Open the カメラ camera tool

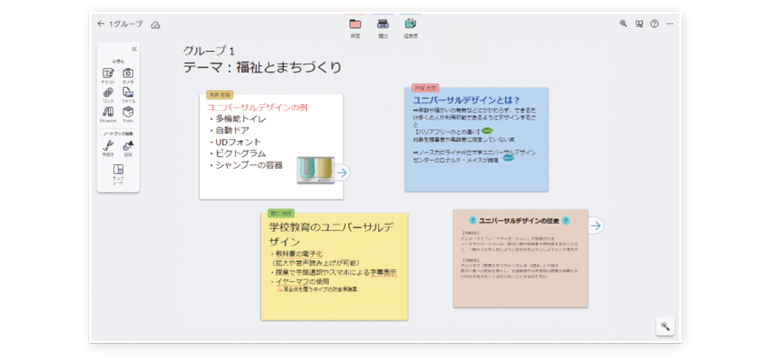tap(128, 74)
